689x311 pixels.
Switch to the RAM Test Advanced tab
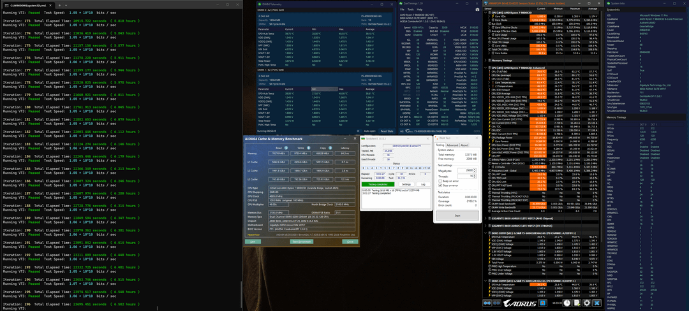(452, 145)
